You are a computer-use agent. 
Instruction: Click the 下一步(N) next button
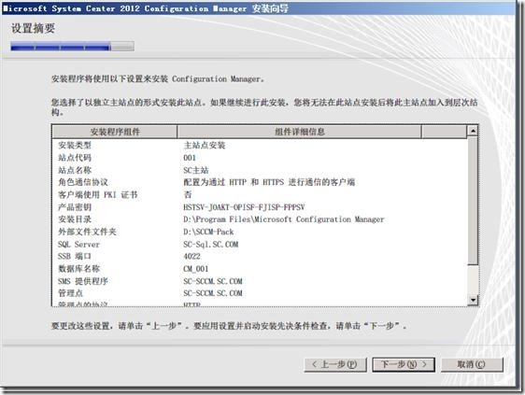[x=404, y=364]
